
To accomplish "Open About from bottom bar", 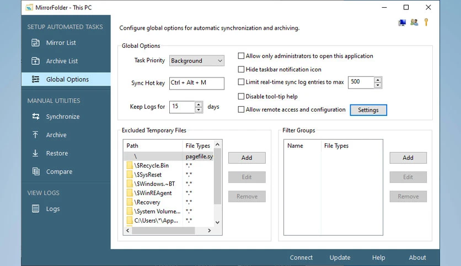I will pyautogui.click(x=417, y=258).
